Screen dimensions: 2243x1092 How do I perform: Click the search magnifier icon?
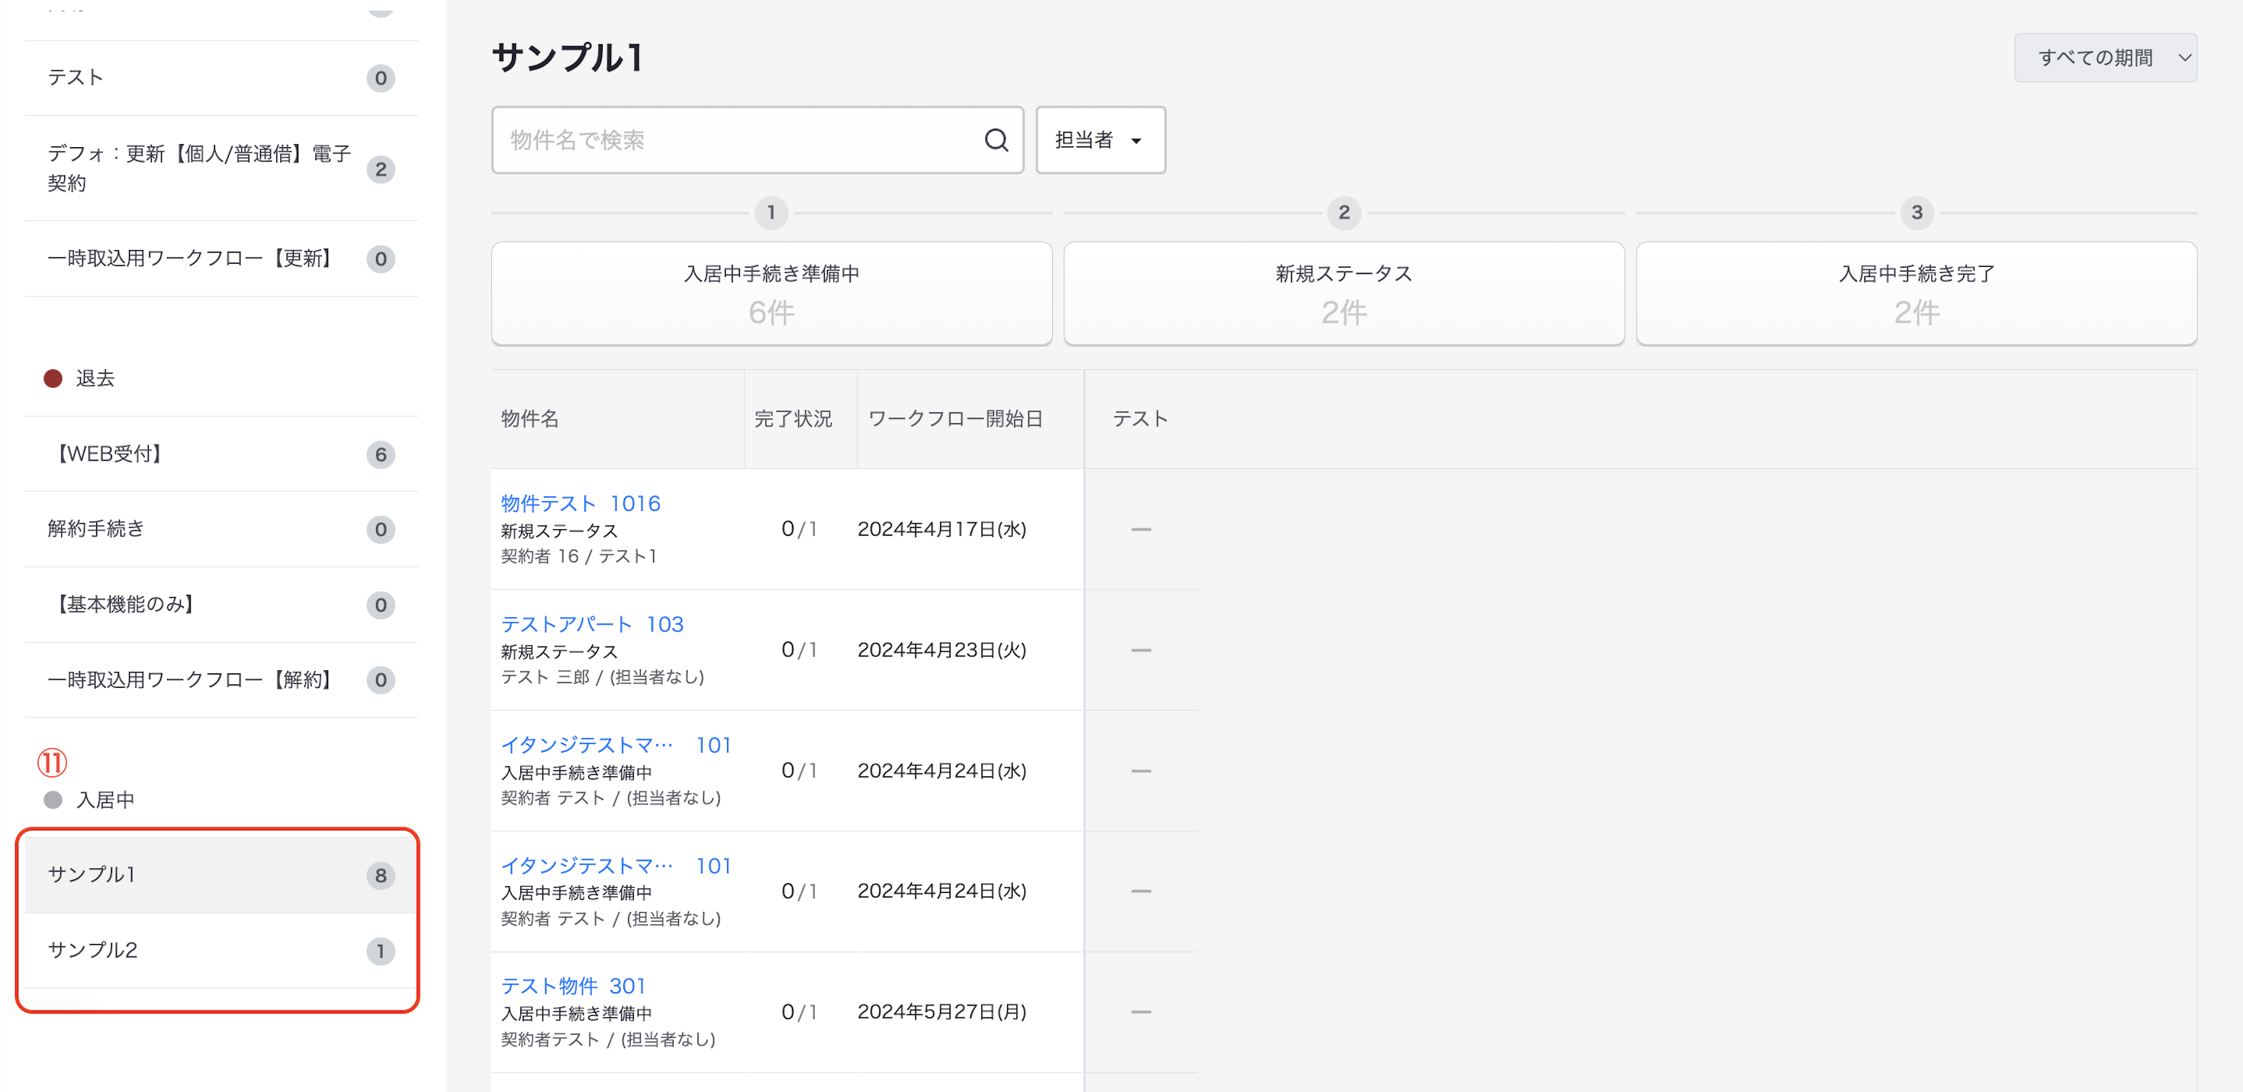coord(996,140)
